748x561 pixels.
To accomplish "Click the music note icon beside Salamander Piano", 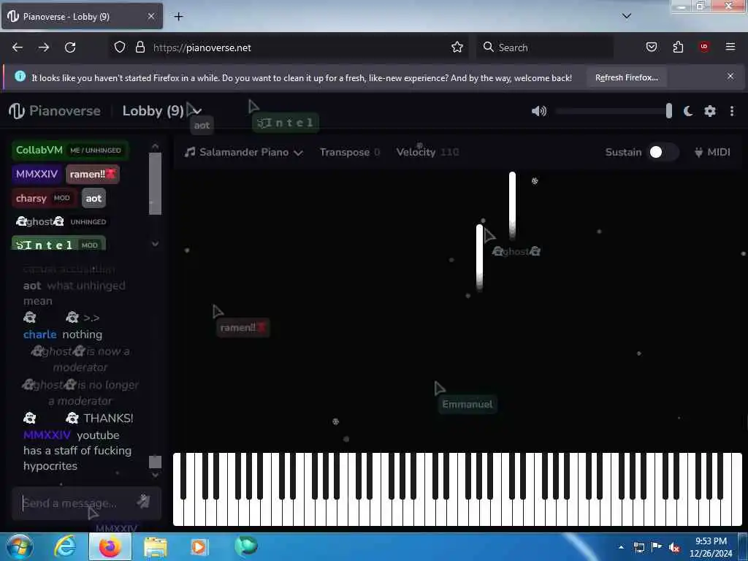I will coord(190,152).
